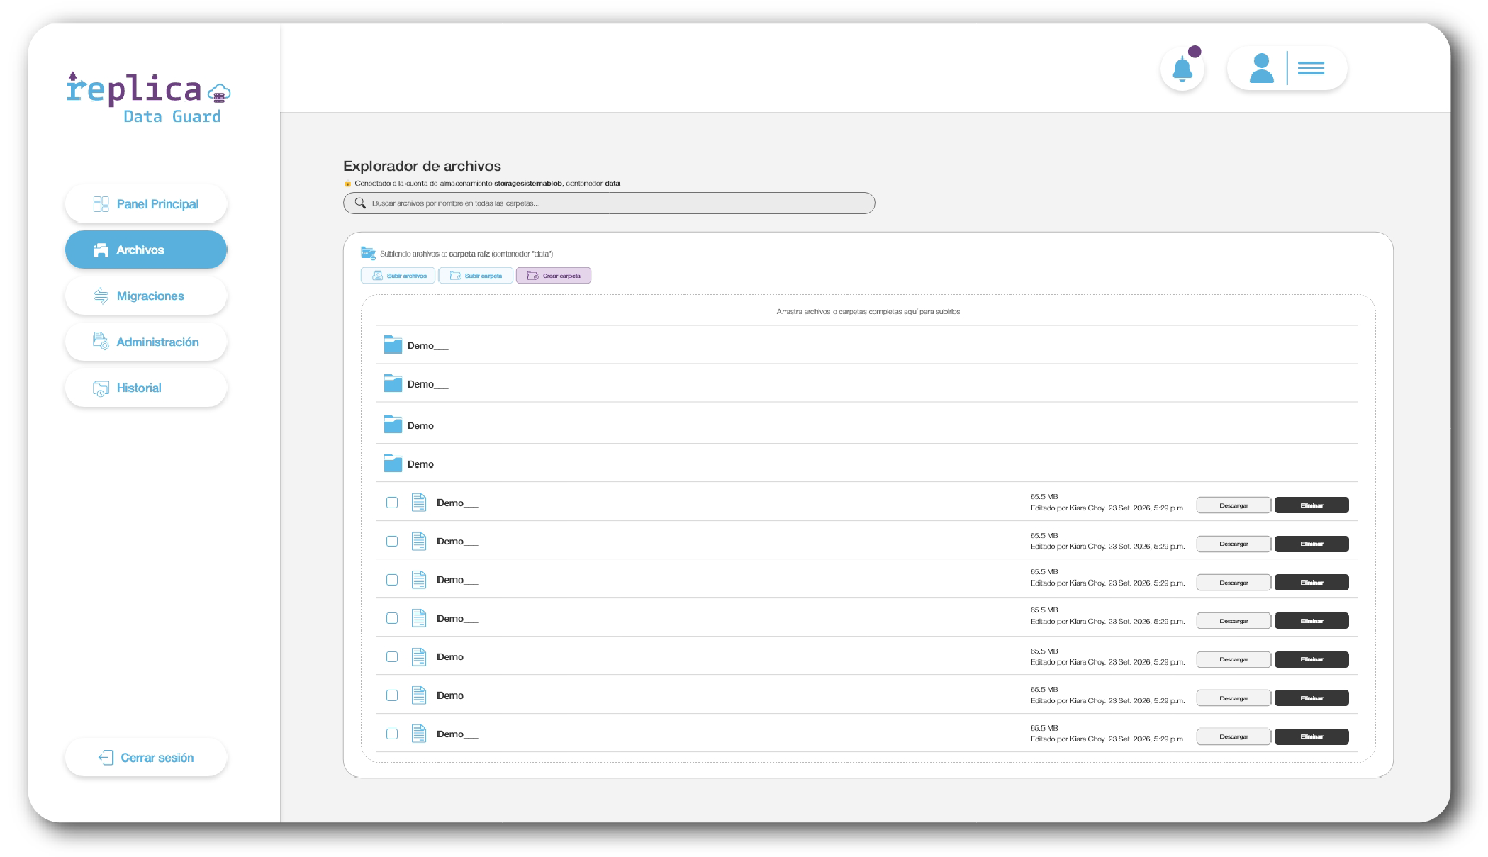The height and width of the screenshot is (857, 1488).
Task: Click the Administración gear-document icon
Action: 101,341
